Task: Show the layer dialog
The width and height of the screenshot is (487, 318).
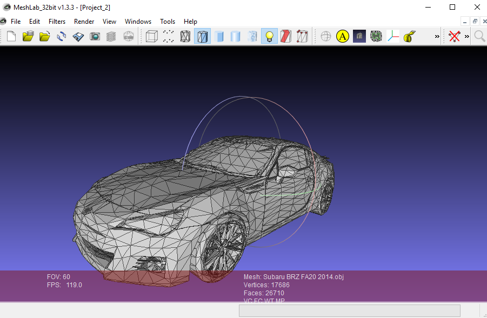Action: point(111,36)
